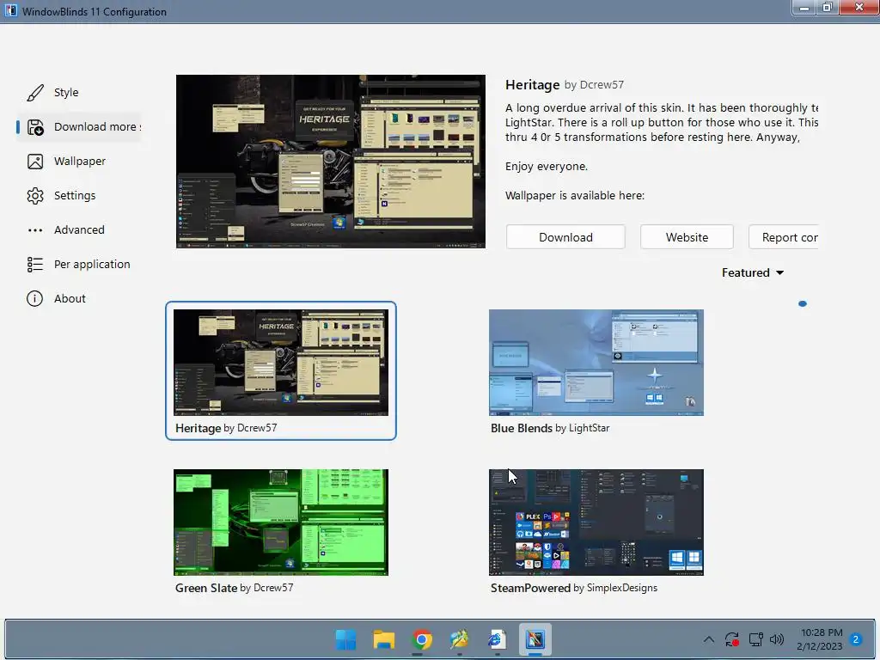Open Internet Explorer document icon on taskbar

(498, 639)
